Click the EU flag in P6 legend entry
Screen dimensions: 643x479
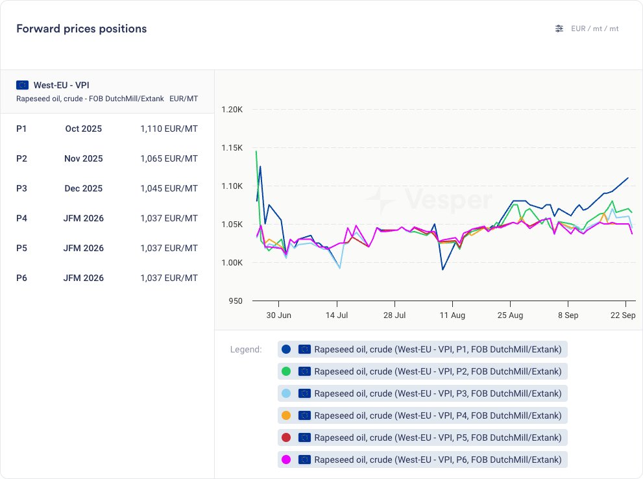(304, 460)
